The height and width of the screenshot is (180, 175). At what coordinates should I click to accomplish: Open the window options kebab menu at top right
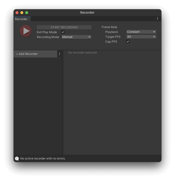coord(157,18)
